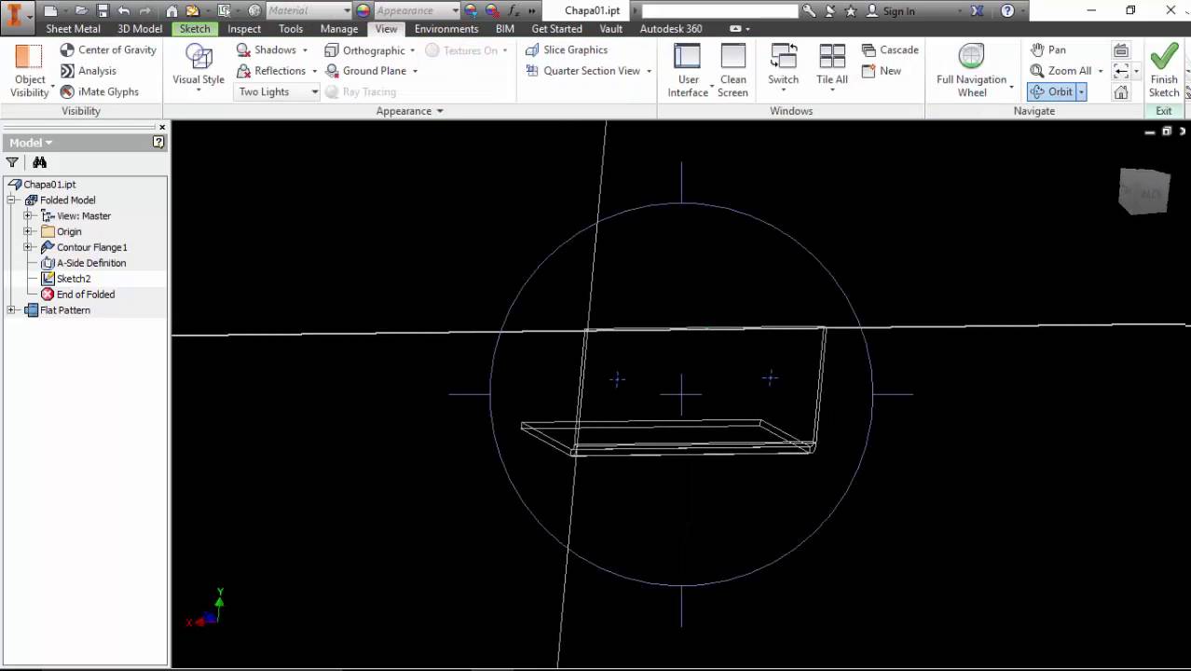1191x671 pixels.
Task: Click the Finish Sketch checkmark icon
Action: tap(1163, 58)
